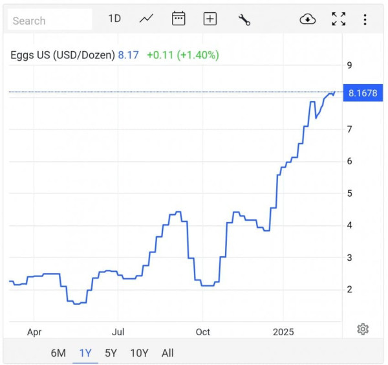Click the Eggs US (USD/Dozen) title
Image resolution: width=388 pixels, height=365 pixels.
63,55
